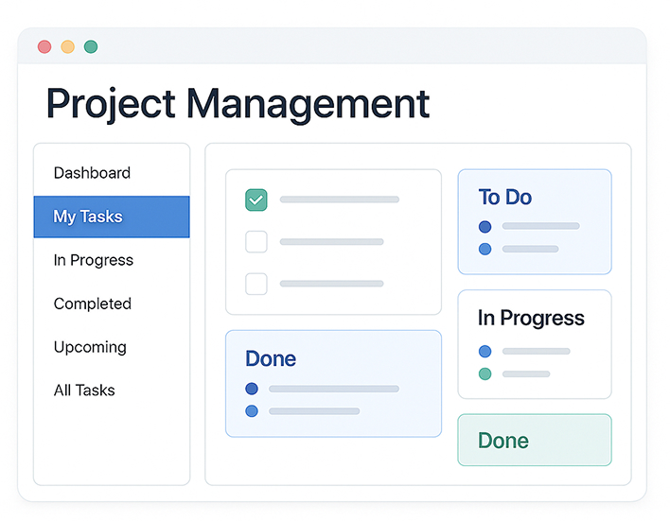
Task: Check the second task checkbox
Action: pyautogui.click(x=256, y=242)
